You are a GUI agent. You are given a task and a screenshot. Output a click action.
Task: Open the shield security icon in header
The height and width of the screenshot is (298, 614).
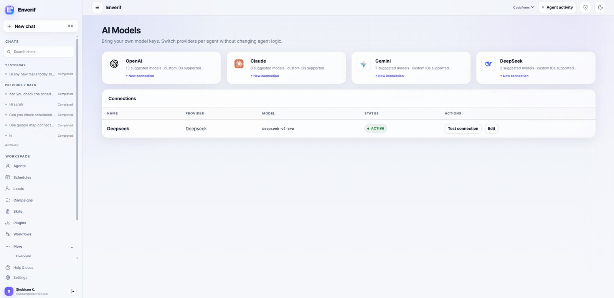coord(585,7)
